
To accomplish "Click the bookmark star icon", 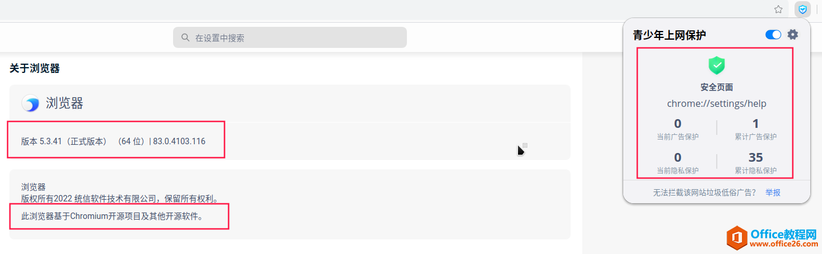I will pos(778,9).
